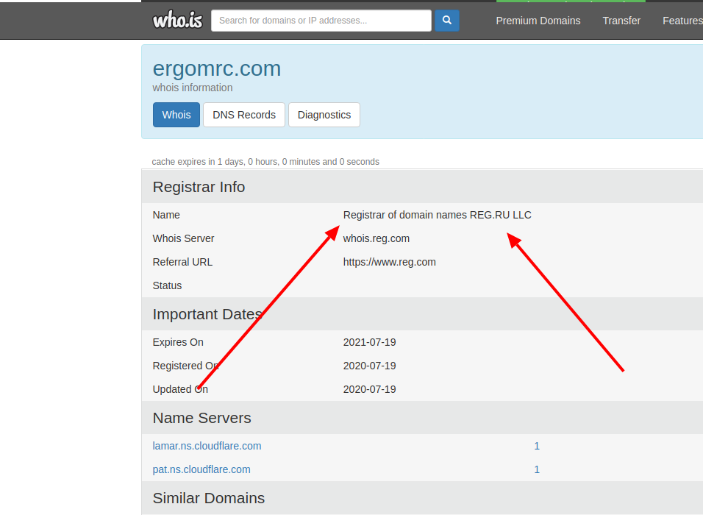
Task: Click the REG.RU LLC registrar name
Action: (x=437, y=215)
